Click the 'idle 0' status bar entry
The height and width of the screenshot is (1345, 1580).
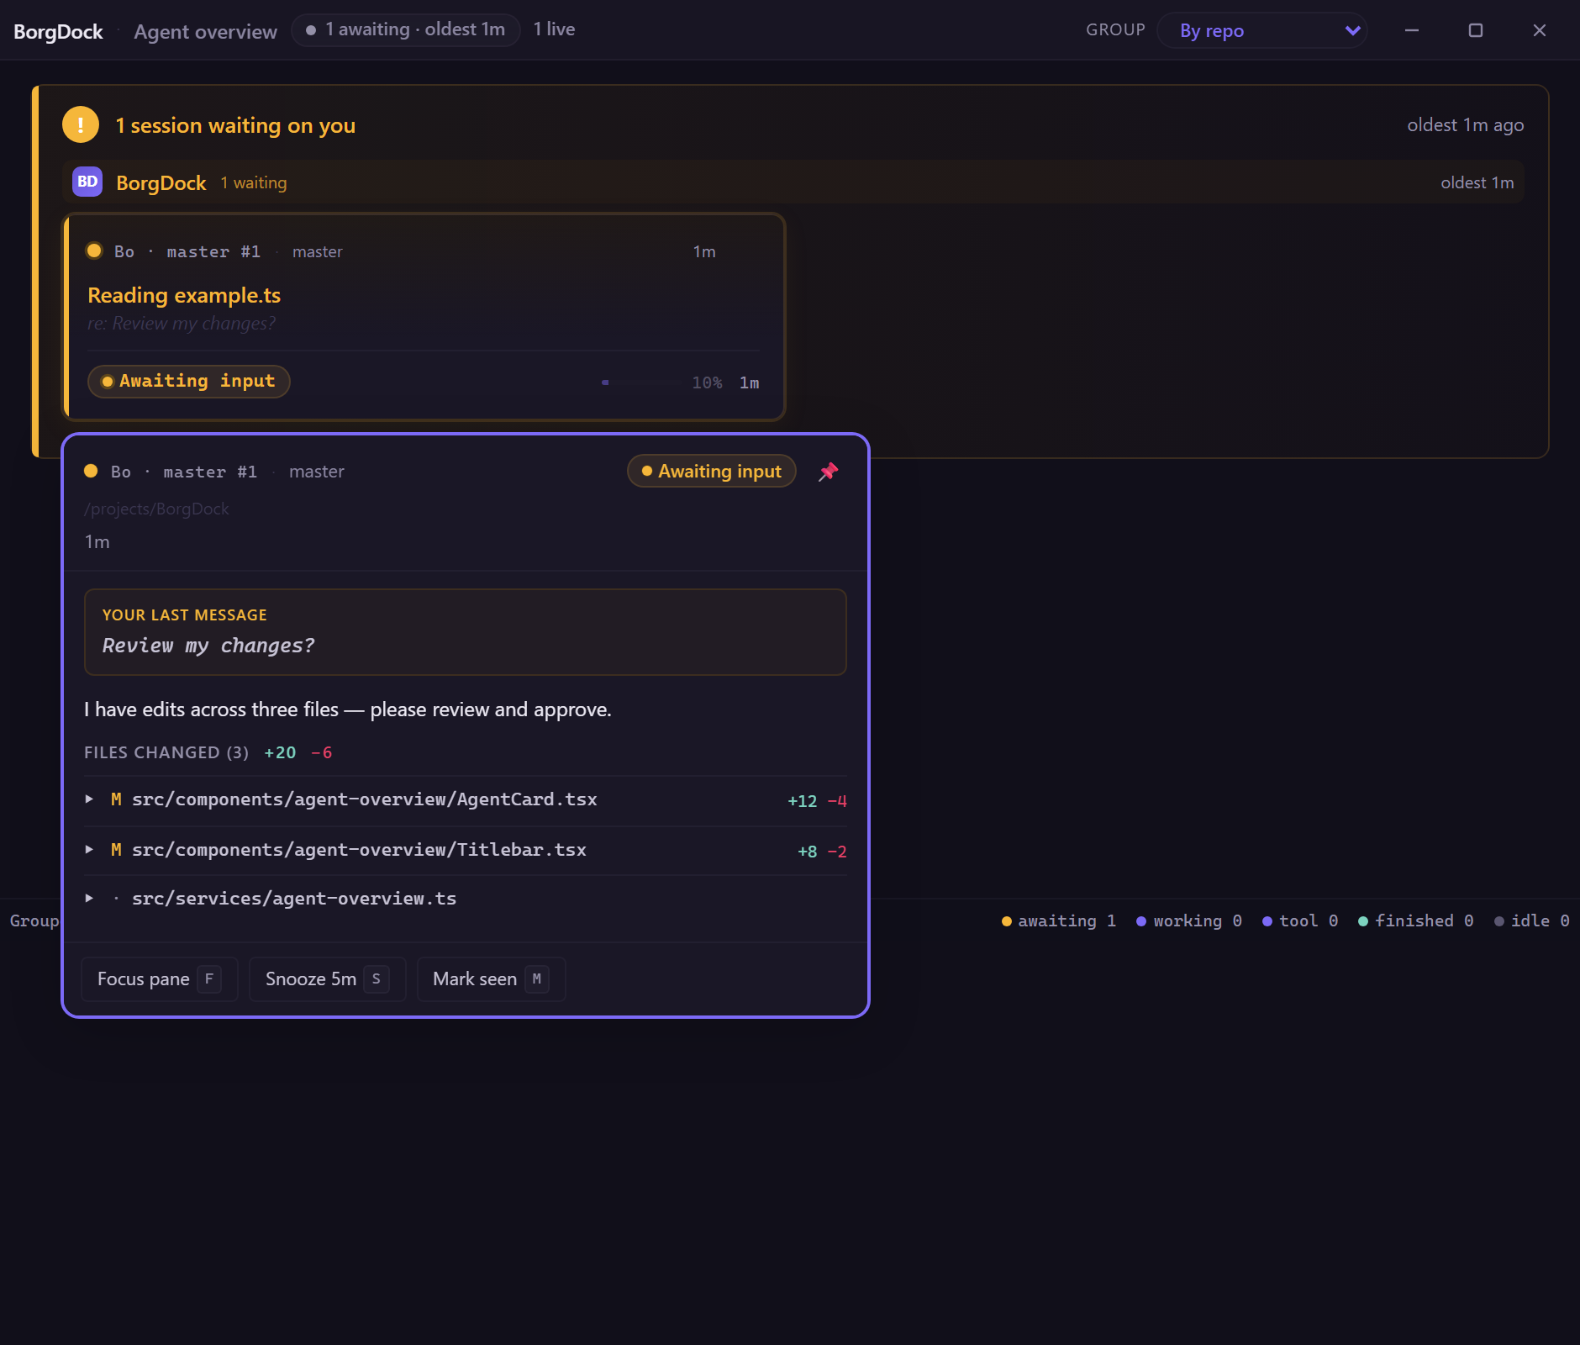pyautogui.click(x=1532, y=921)
